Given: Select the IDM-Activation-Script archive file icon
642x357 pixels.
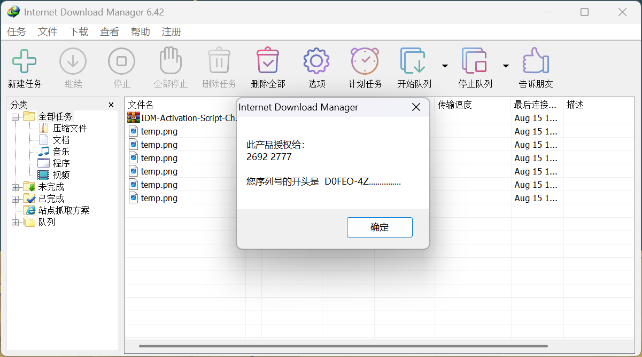Looking at the screenshot, I should pyautogui.click(x=134, y=117).
